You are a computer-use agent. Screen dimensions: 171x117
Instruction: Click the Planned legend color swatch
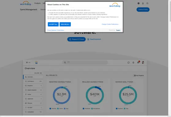click(50, 109)
